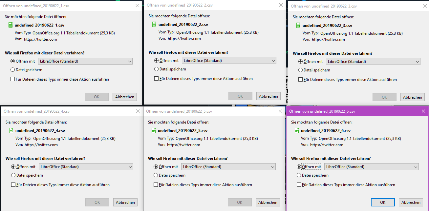This screenshot has height=211, width=429.
Task: Open LibreOffice combo box in 20190622_6.csv dialog
Action: 371,167
